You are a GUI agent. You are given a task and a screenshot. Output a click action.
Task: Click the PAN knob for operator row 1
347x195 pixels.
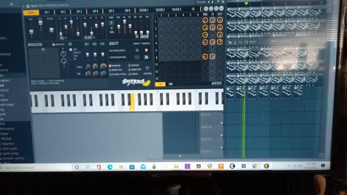click(205, 21)
